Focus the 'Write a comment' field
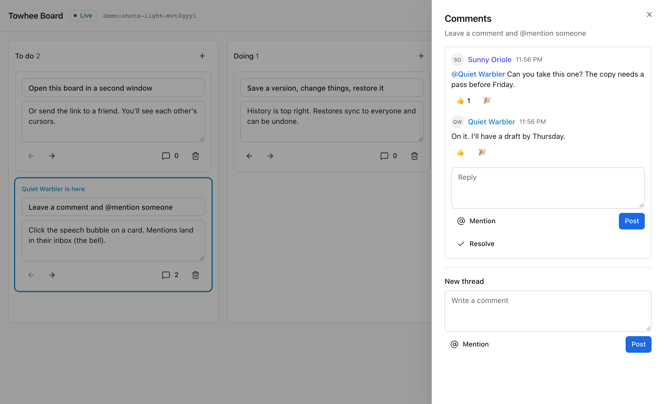Screen dimensions: 664x404 pyautogui.click(x=548, y=311)
